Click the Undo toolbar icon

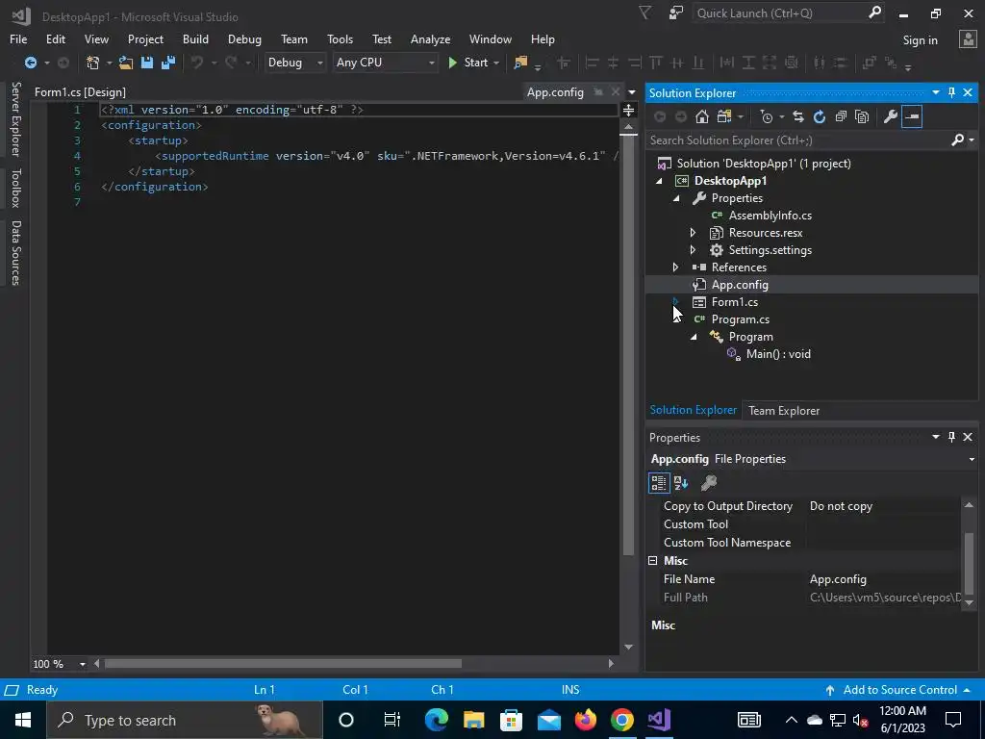pos(197,63)
